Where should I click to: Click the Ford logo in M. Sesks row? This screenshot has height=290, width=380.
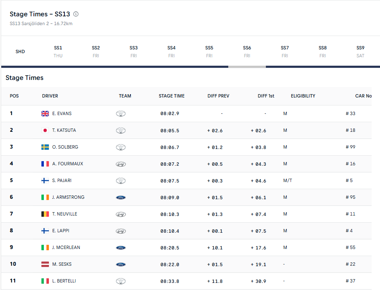click(x=121, y=264)
